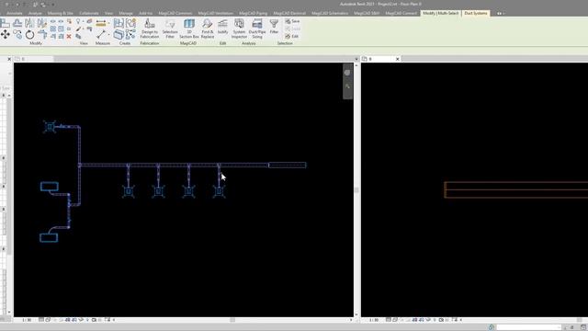Screen dimensions: 588x331
Task: Click the 3D Section Box tool
Action: click(x=189, y=29)
